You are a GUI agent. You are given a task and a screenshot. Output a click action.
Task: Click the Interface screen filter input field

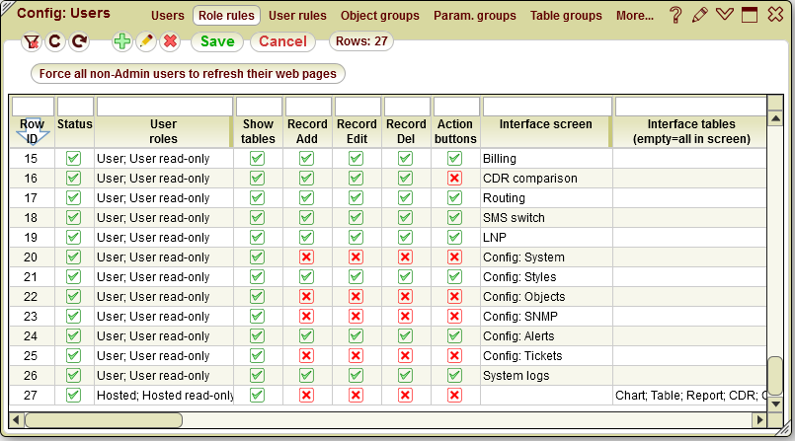tap(546, 106)
